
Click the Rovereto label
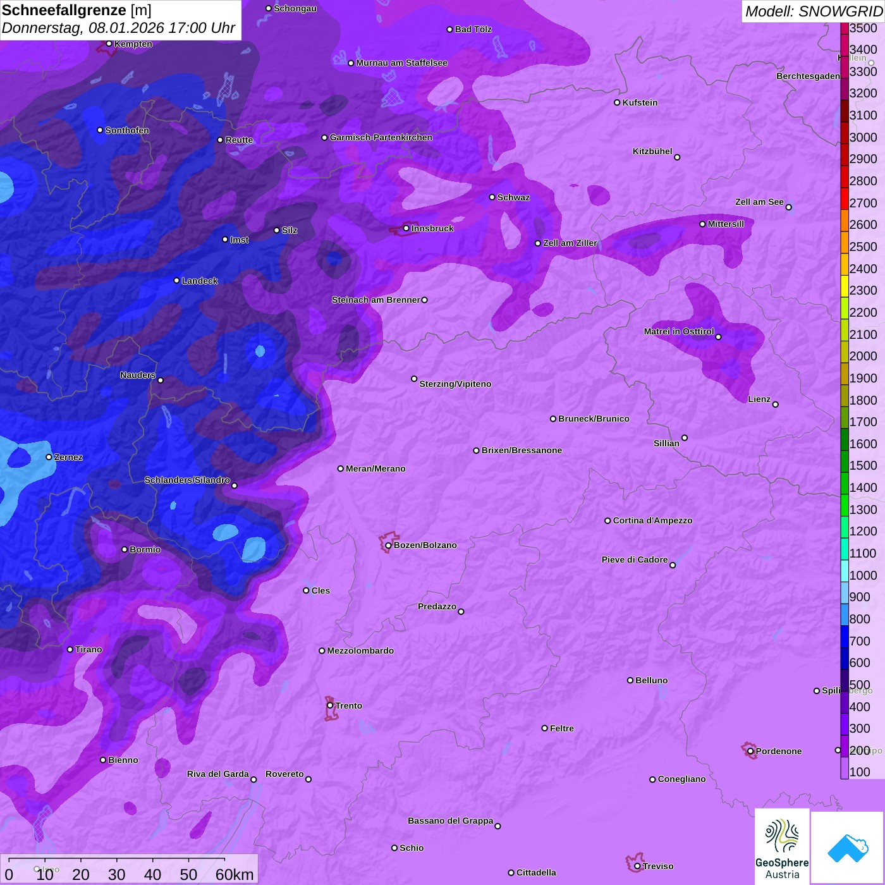tap(284, 774)
